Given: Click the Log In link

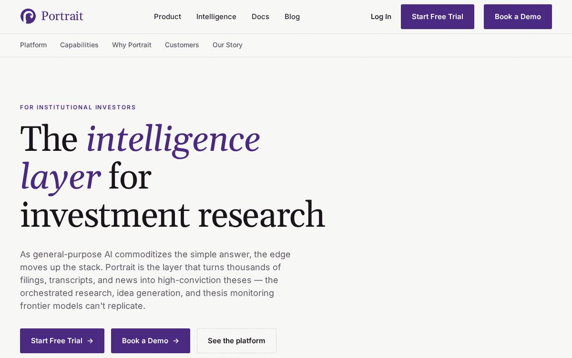Looking at the screenshot, I should [381, 17].
